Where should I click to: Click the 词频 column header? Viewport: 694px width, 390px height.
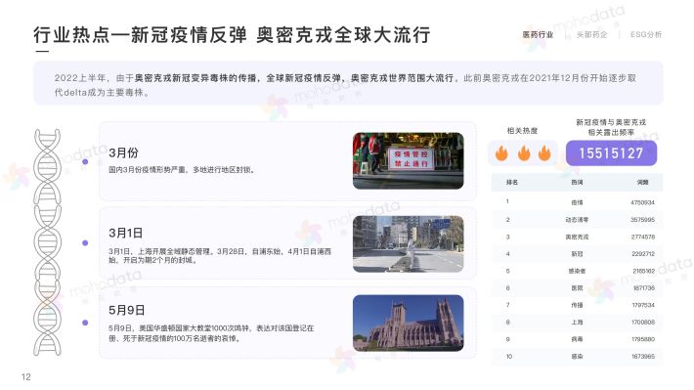pos(642,183)
